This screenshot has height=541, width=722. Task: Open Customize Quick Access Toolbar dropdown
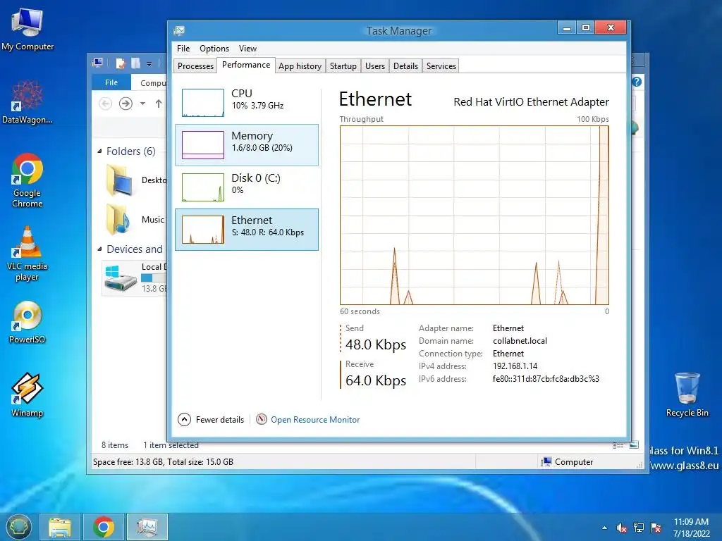(x=149, y=63)
